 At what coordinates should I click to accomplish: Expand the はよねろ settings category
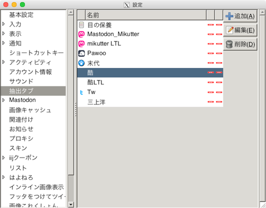4,177
